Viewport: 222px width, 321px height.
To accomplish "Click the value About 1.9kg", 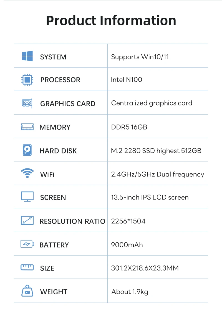I will [x=130, y=292].
